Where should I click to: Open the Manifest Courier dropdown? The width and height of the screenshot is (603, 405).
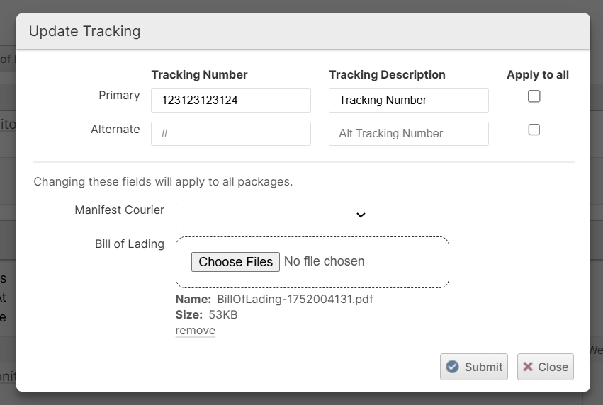(x=273, y=215)
